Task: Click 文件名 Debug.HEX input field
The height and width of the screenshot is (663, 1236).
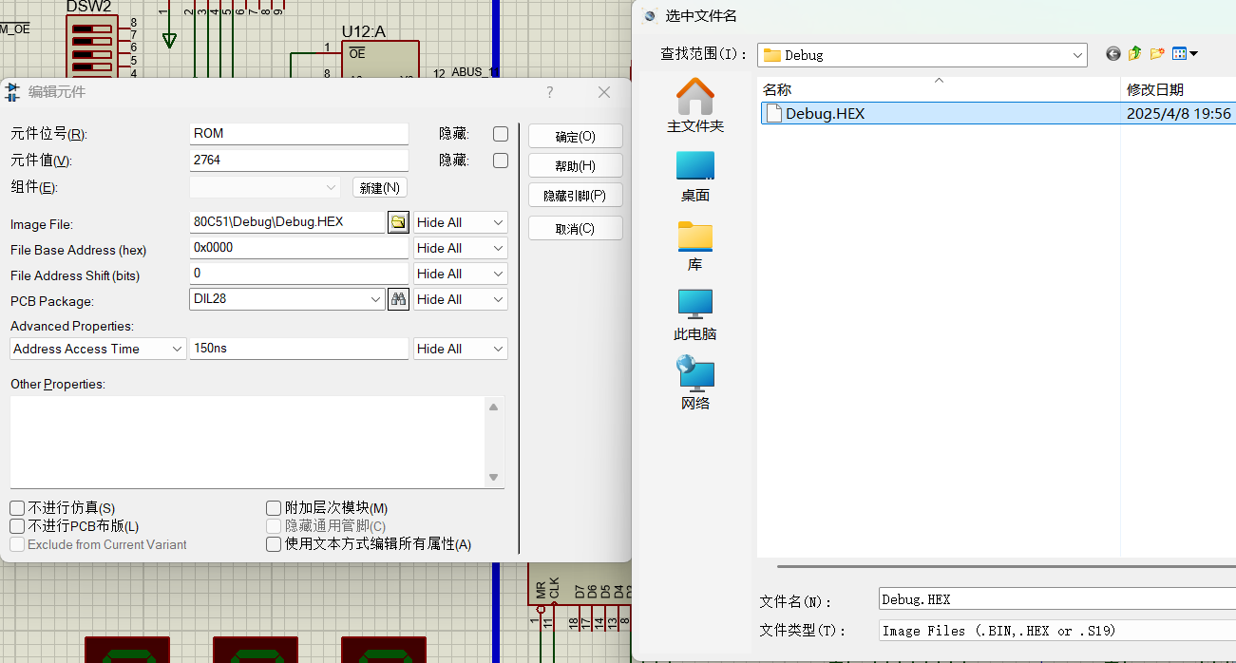Action: [x=1057, y=599]
